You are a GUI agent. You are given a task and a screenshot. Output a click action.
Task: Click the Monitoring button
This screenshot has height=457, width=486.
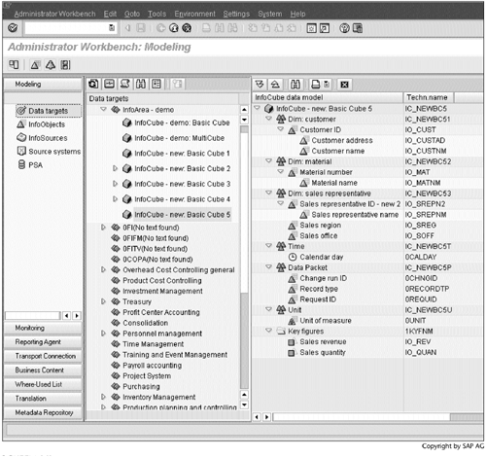tap(43, 328)
